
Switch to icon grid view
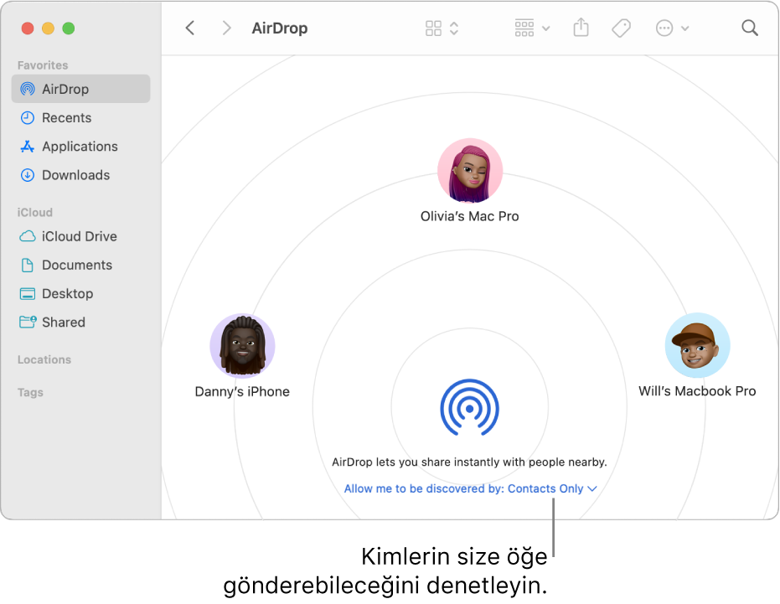433,28
